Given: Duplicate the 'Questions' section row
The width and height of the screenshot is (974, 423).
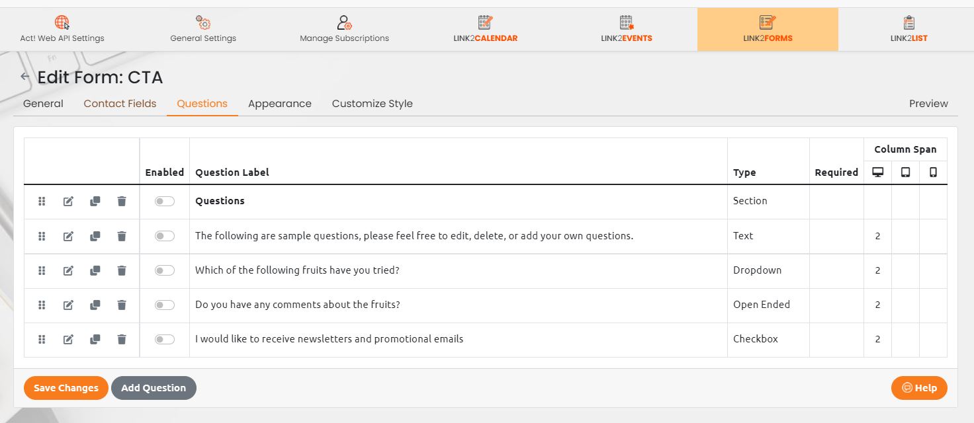Looking at the screenshot, I should (95, 202).
